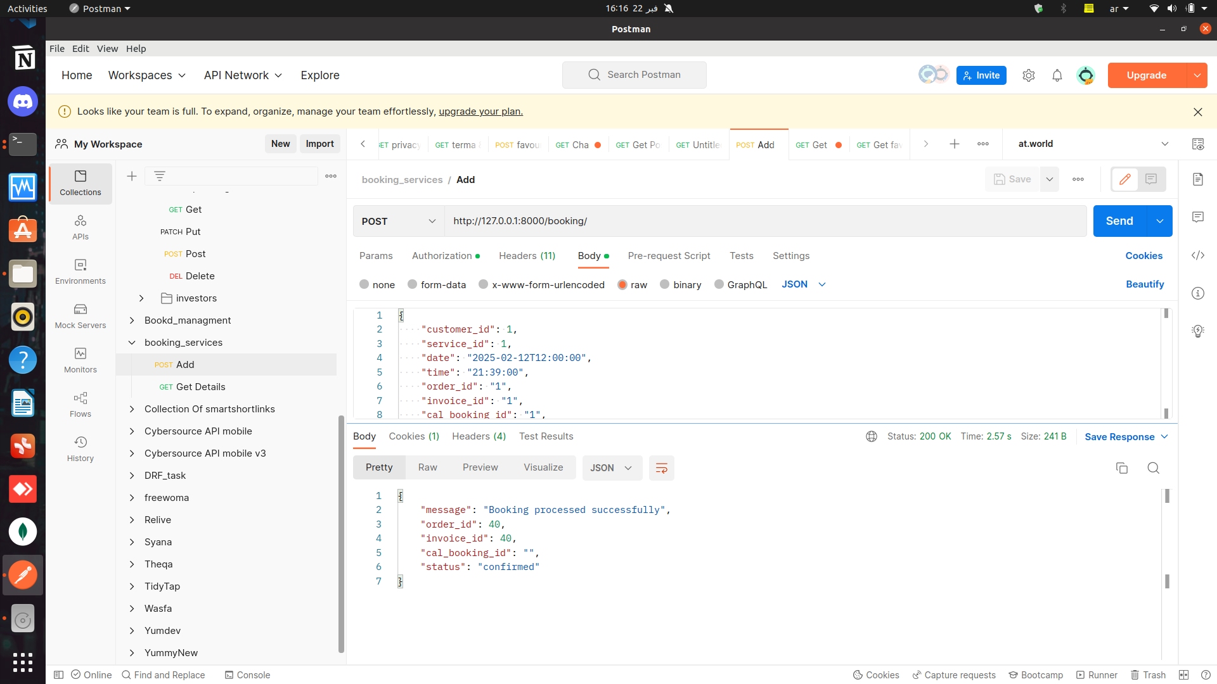Click the upgrade your plan link
The height and width of the screenshot is (684, 1217).
click(480, 111)
